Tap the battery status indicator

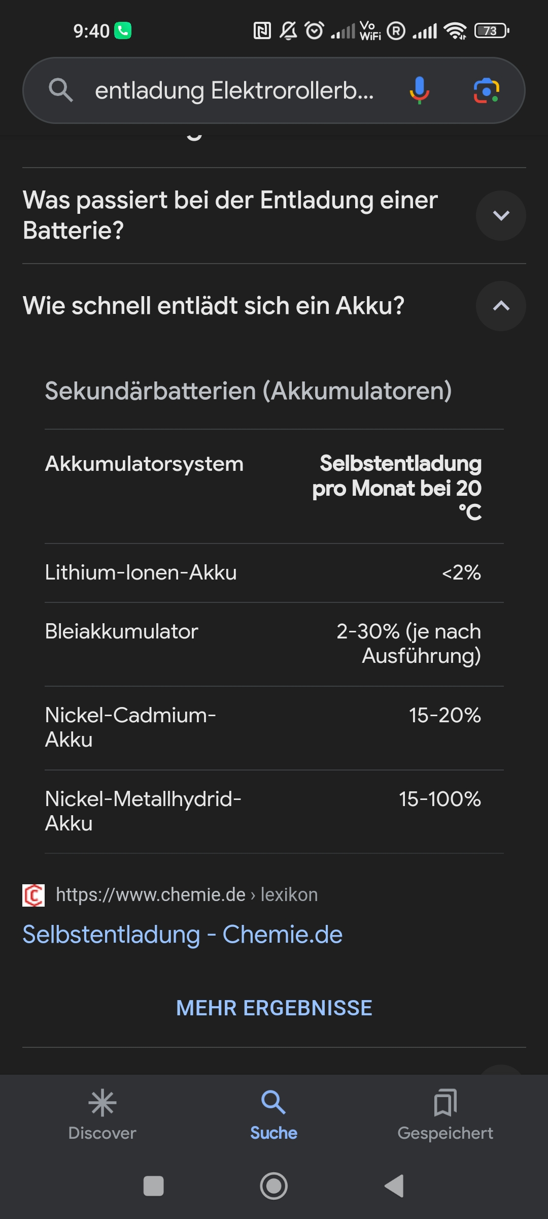tap(491, 31)
